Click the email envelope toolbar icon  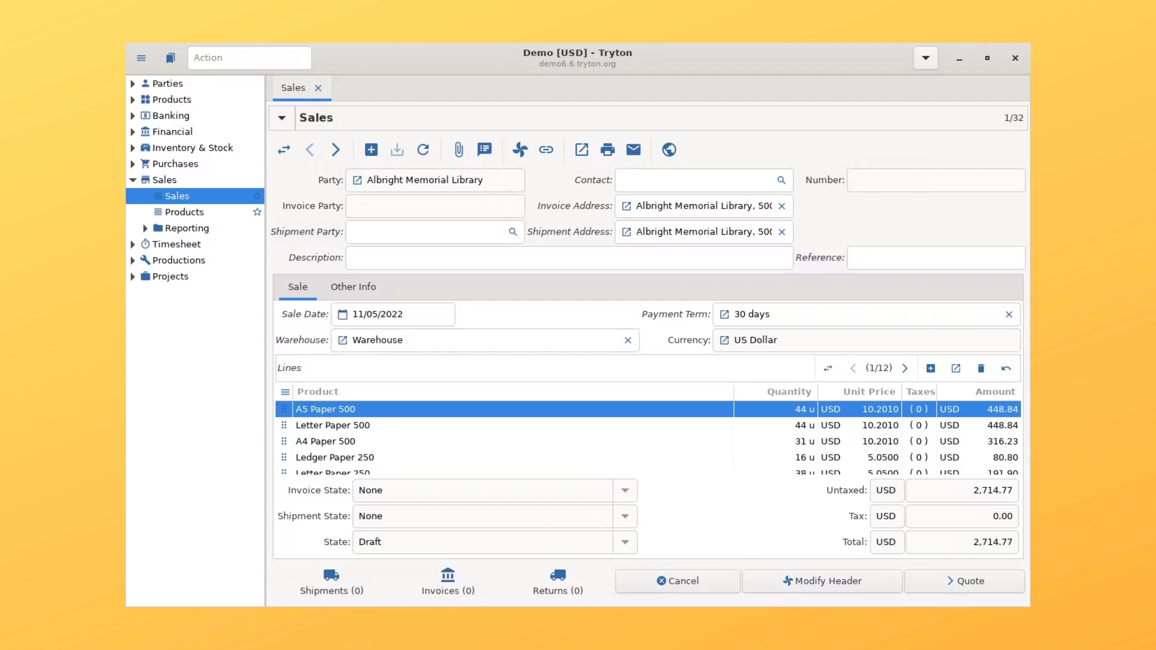(633, 149)
